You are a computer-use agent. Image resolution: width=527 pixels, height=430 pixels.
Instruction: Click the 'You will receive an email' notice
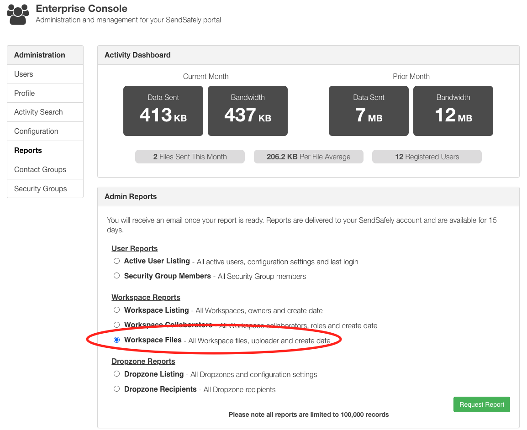click(301, 225)
